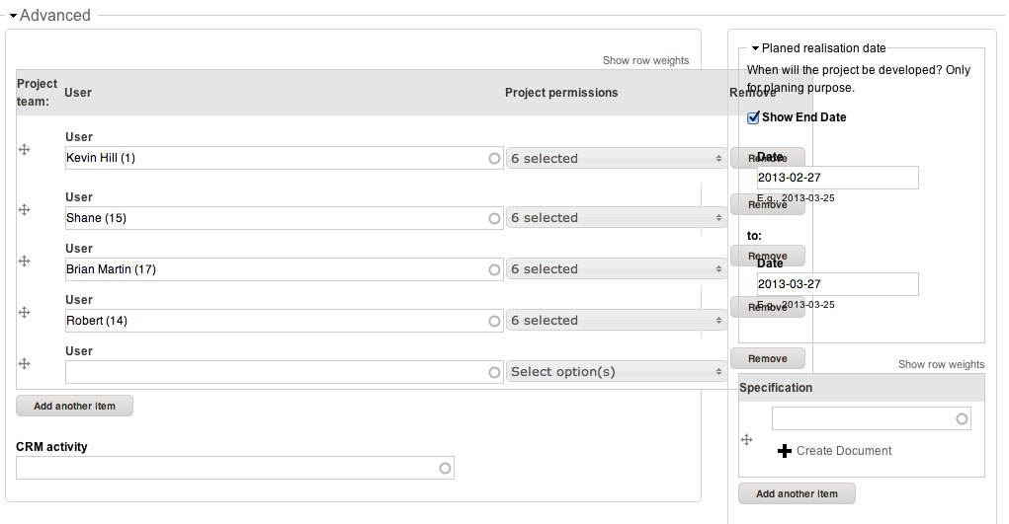Screen dimensions: 1009x524
Task: Remove the empty last user row
Action: tap(767, 358)
